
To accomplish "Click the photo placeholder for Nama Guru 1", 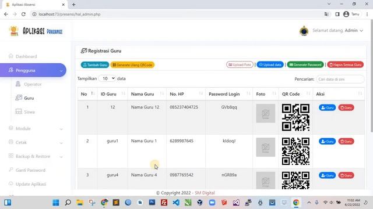I will [266, 147].
